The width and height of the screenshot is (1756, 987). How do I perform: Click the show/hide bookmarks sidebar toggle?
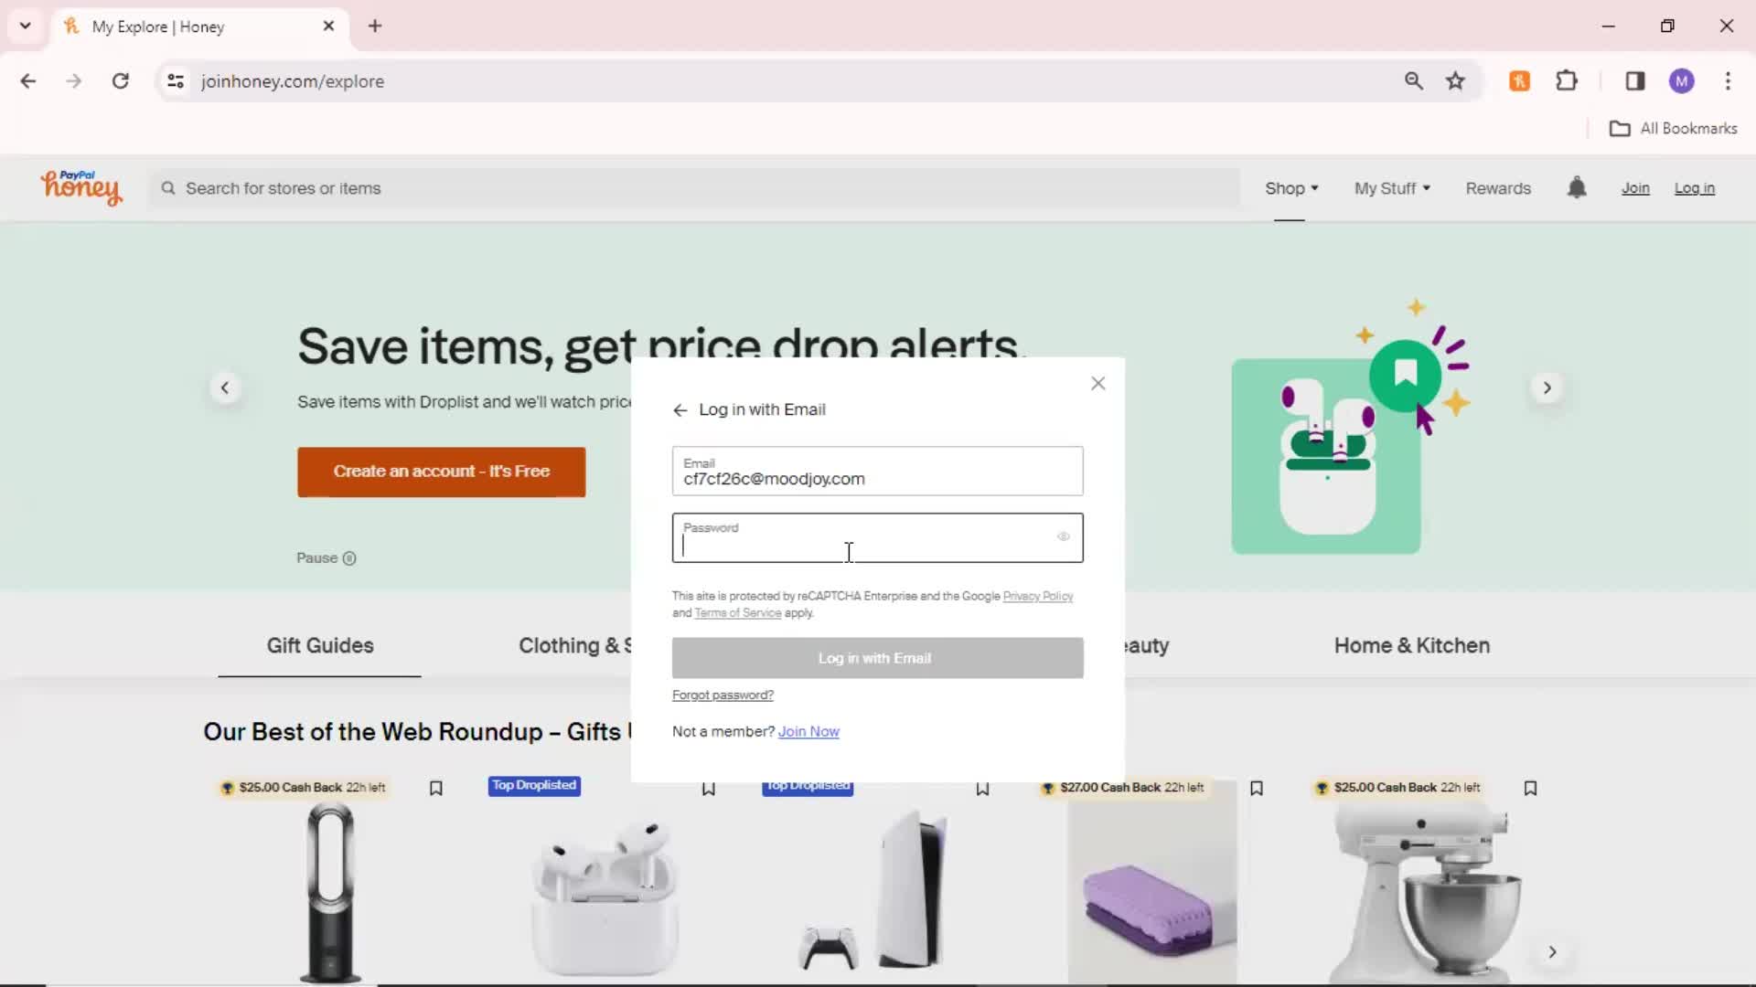(1635, 80)
